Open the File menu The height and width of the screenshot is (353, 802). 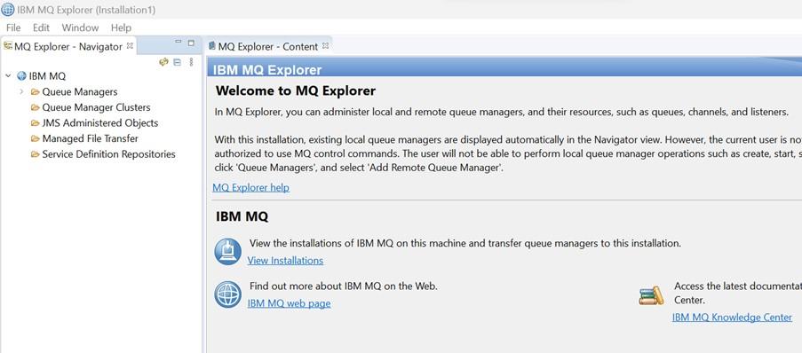point(13,27)
